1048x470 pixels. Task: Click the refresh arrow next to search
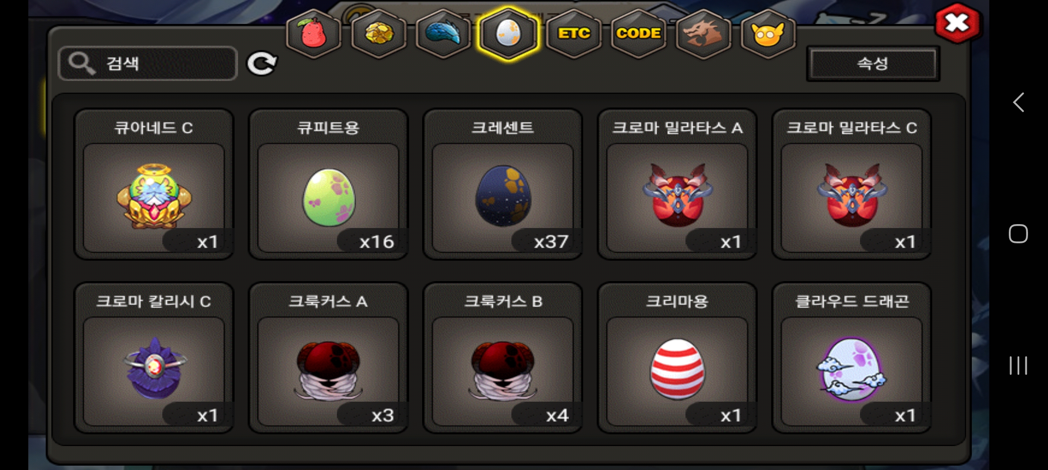tap(262, 64)
